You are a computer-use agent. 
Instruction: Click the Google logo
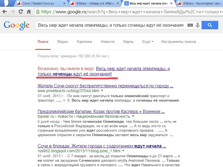(x=17, y=25)
